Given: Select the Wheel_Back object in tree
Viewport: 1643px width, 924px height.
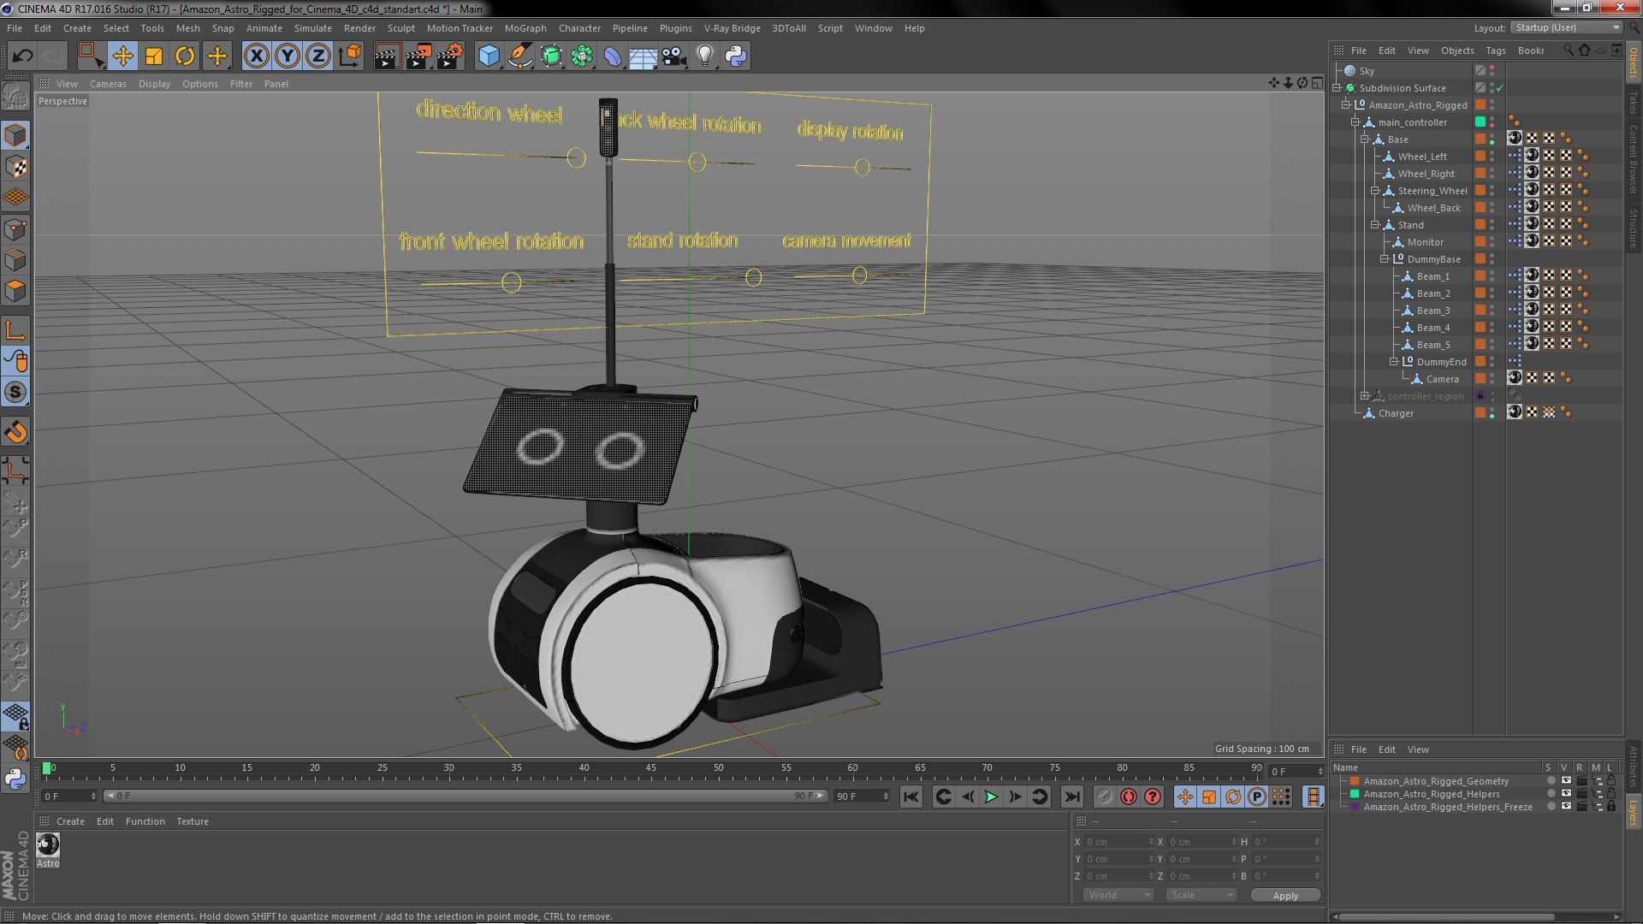Looking at the screenshot, I should pyautogui.click(x=1434, y=208).
